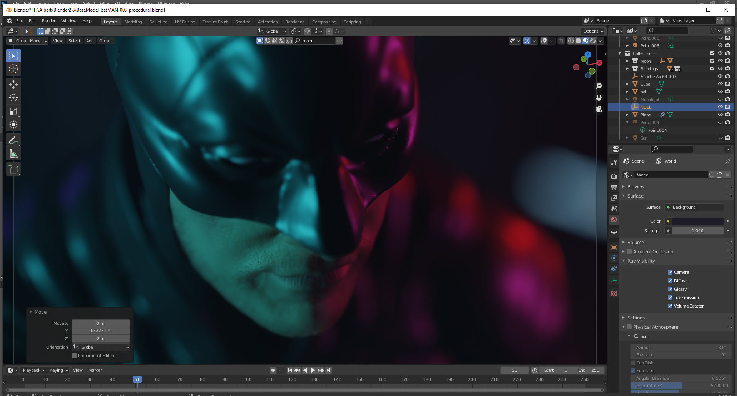Activate the Rotate tool
The image size is (737, 396).
pyautogui.click(x=13, y=98)
